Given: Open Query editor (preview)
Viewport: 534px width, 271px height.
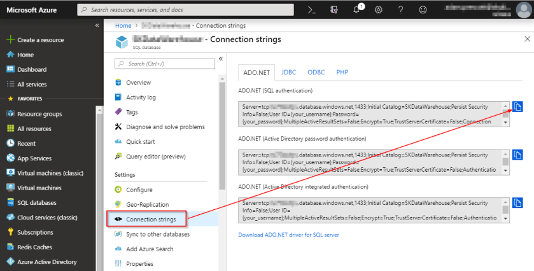Looking at the screenshot, I should [x=155, y=156].
